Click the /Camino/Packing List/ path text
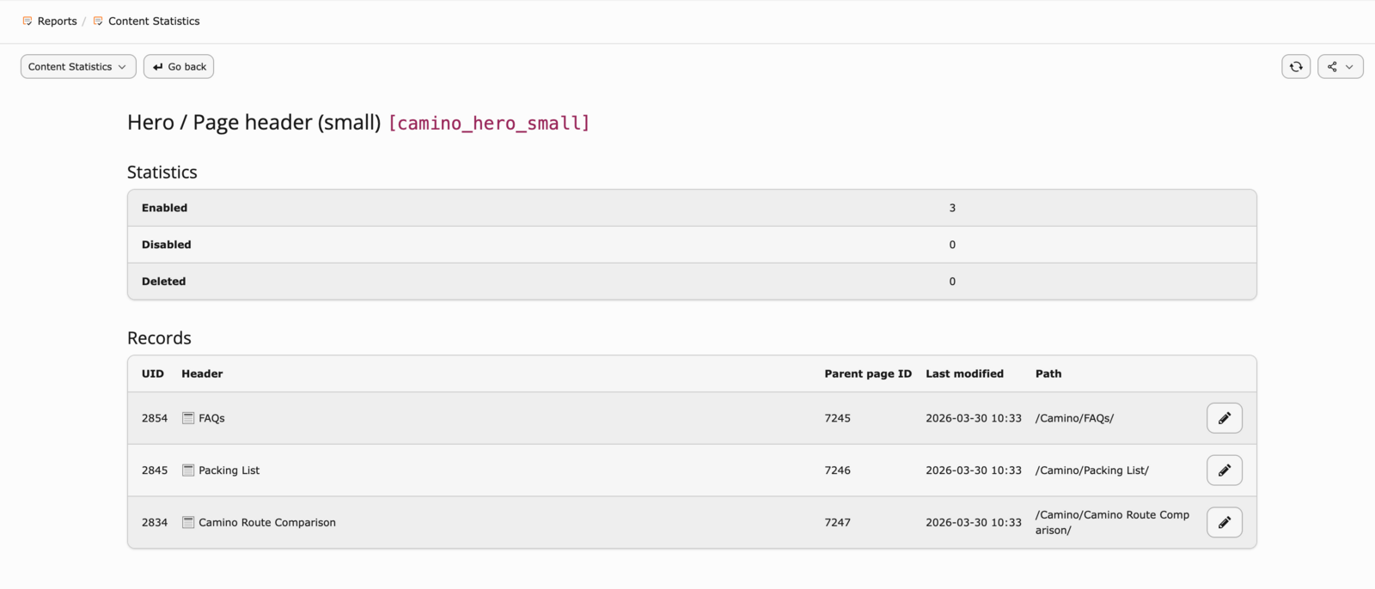 tap(1091, 471)
